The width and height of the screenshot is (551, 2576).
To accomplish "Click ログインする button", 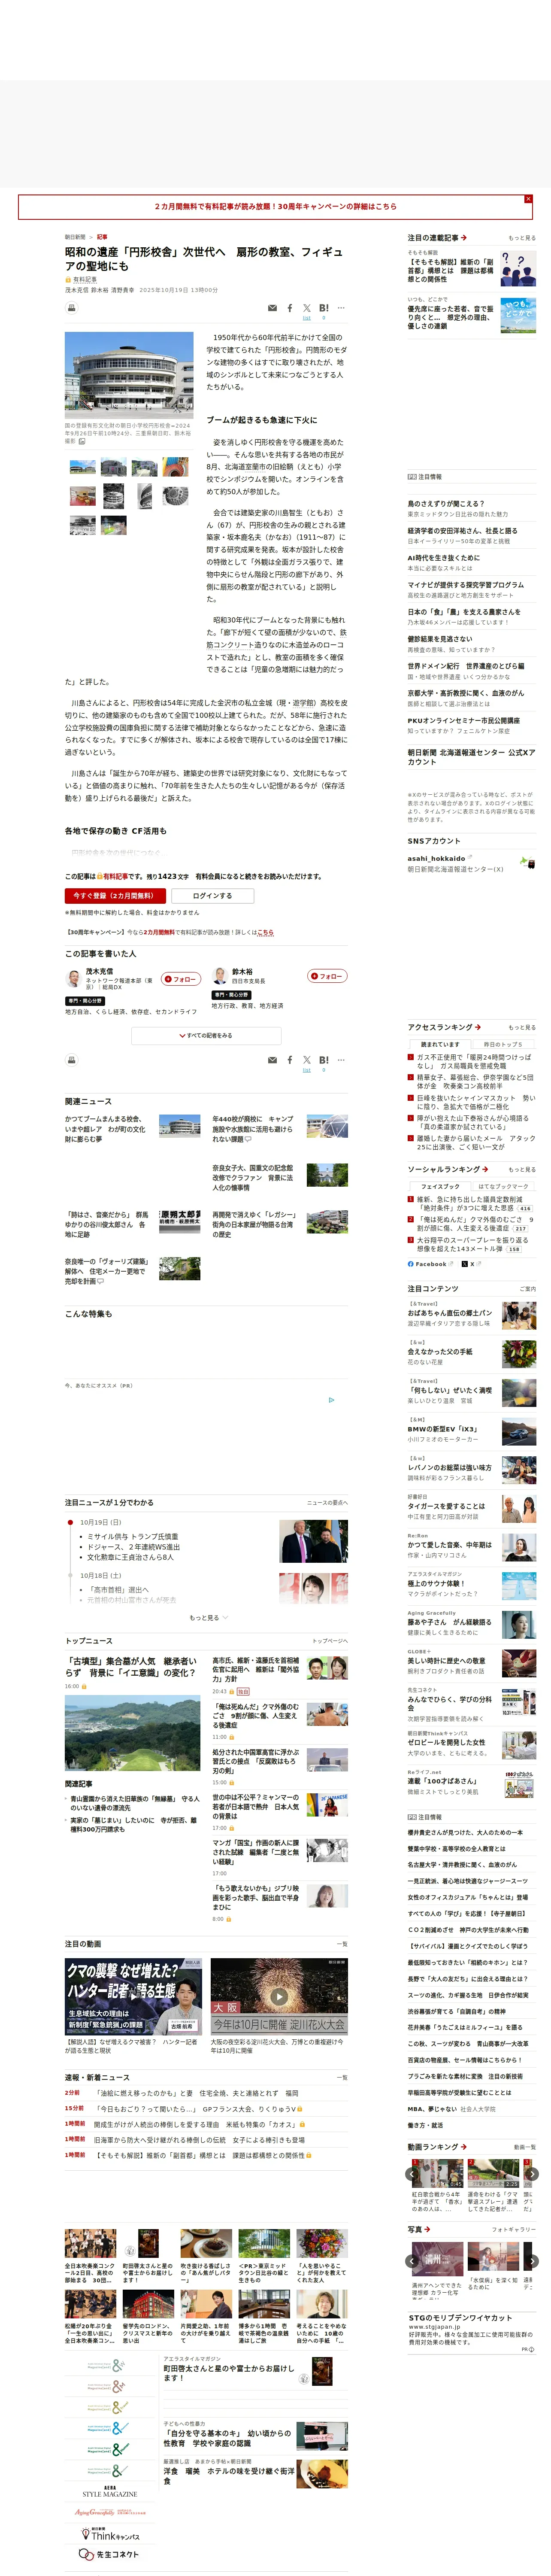I will [212, 896].
